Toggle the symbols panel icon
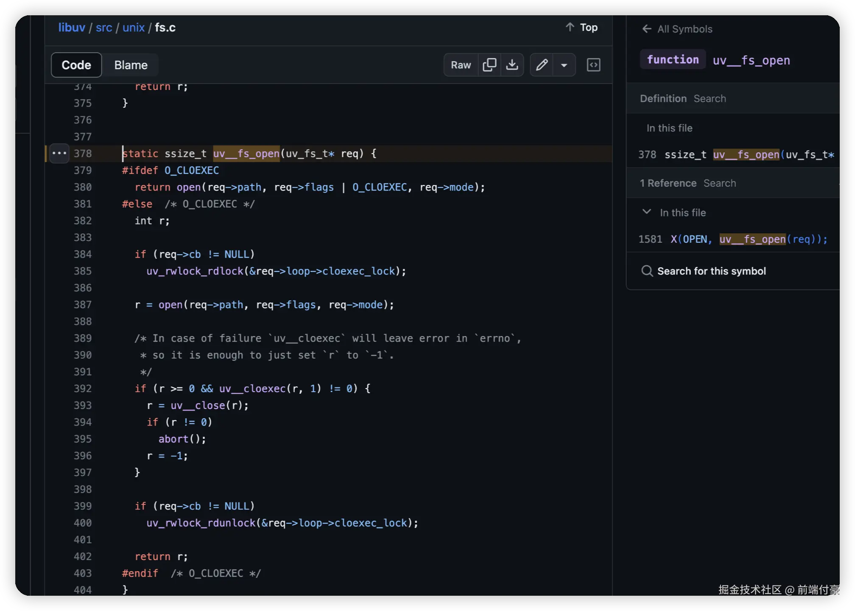The image size is (855, 611). [593, 65]
